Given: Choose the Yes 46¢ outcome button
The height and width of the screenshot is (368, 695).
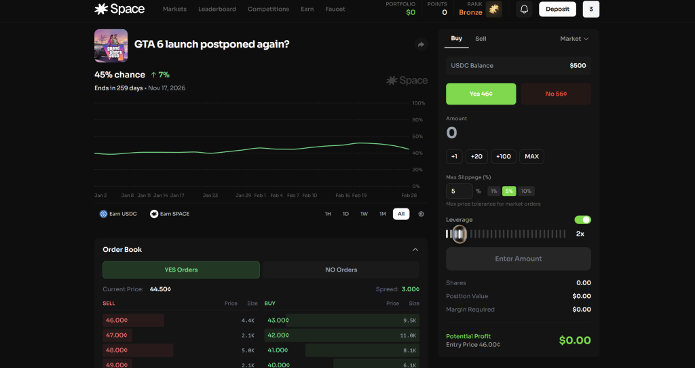Looking at the screenshot, I should tap(481, 94).
